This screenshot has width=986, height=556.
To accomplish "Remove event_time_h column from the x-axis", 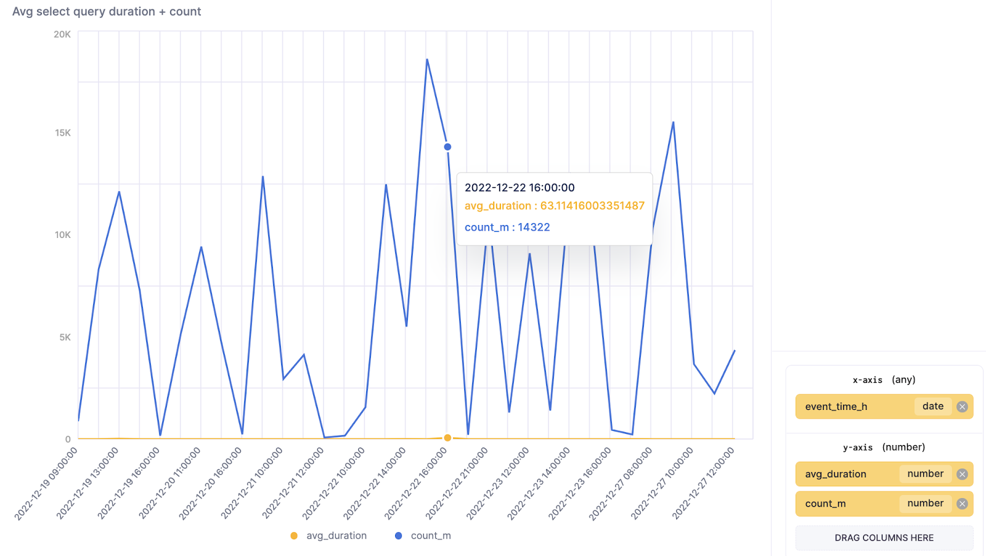I will 962,406.
